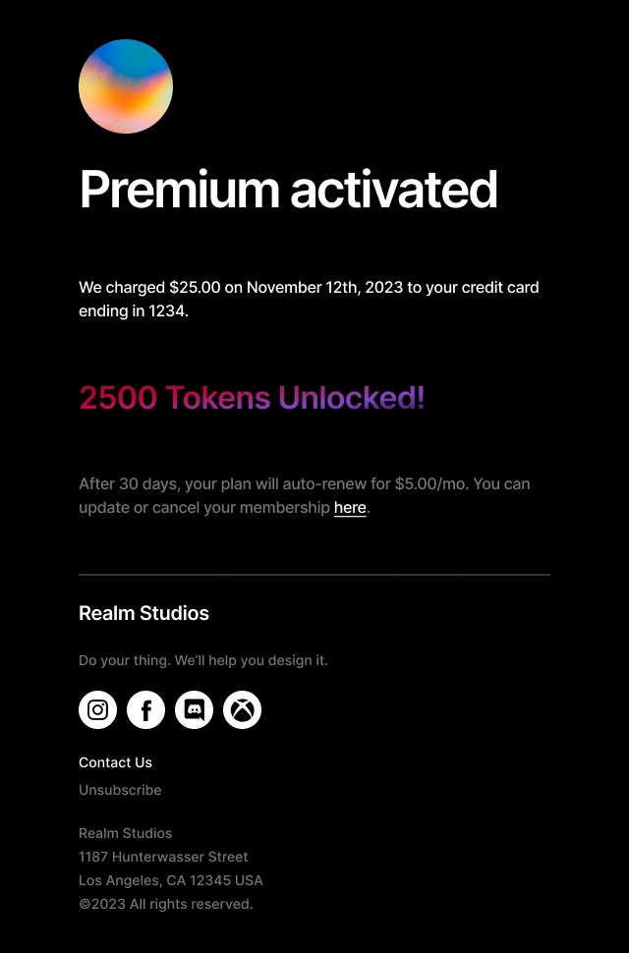Viewport: 629px width, 953px height.
Task: Click the "1187 Hunterwasser Street" address line
Action: click(163, 857)
